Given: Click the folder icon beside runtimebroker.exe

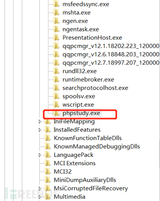Looking at the screenshot, I should pos(56,80).
